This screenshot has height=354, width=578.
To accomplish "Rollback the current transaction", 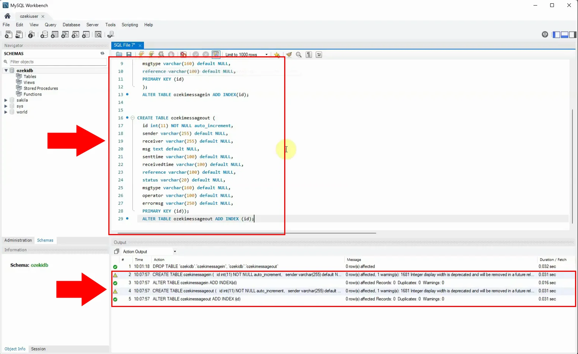I will [206, 54].
